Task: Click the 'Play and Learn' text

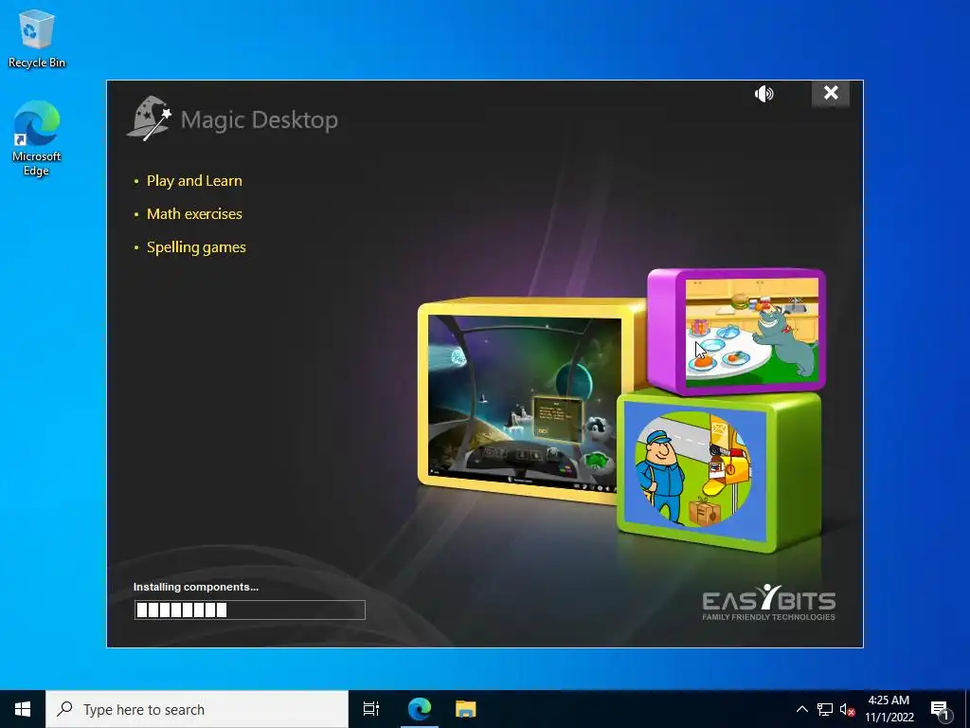Action: (x=194, y=181)
